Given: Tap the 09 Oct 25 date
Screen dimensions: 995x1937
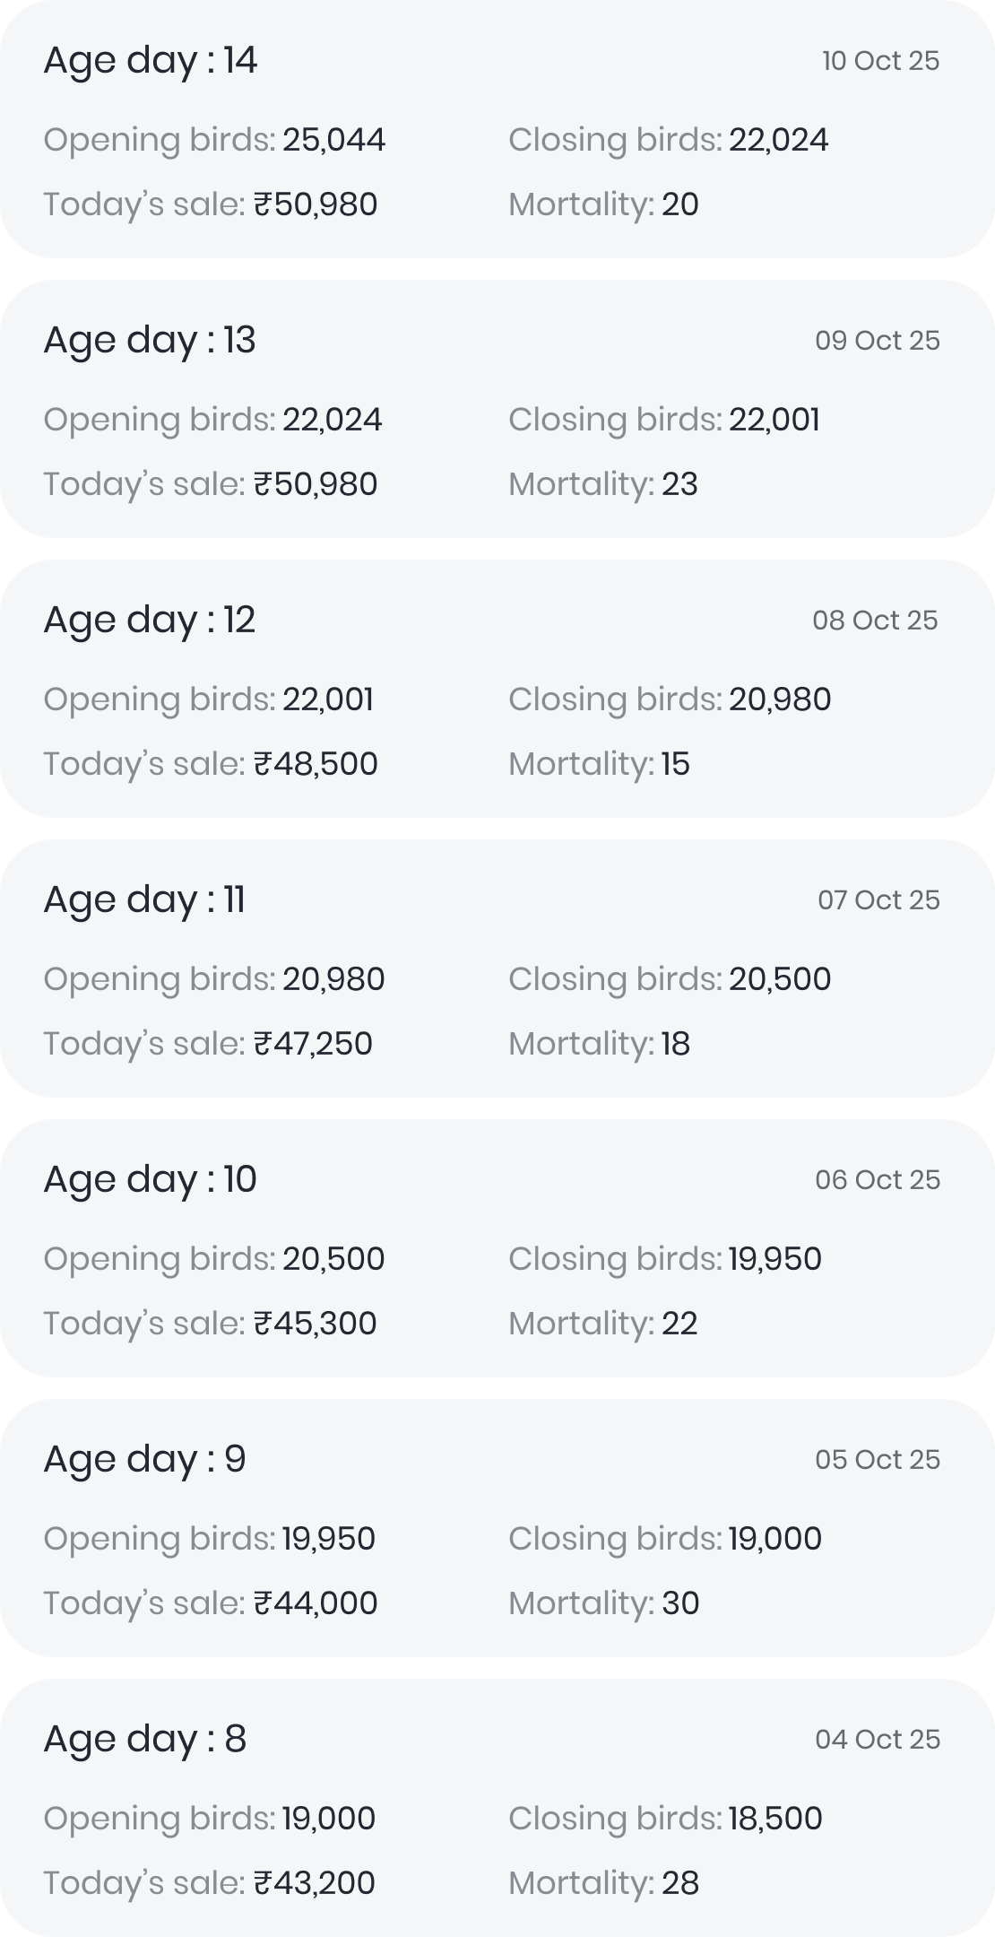Looking at the screenshot, I should coord(877,341).
